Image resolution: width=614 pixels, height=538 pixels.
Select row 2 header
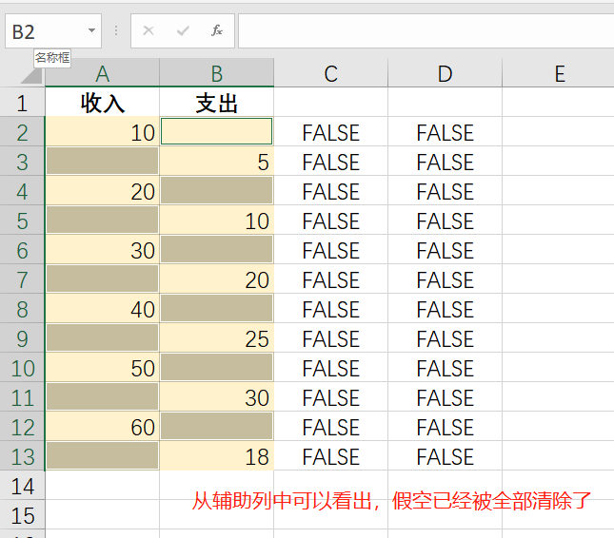tap(22, 132)
